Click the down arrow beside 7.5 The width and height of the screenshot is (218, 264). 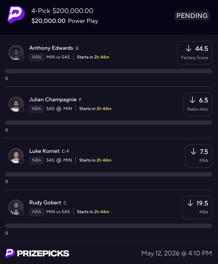click(x=194, y=151)
